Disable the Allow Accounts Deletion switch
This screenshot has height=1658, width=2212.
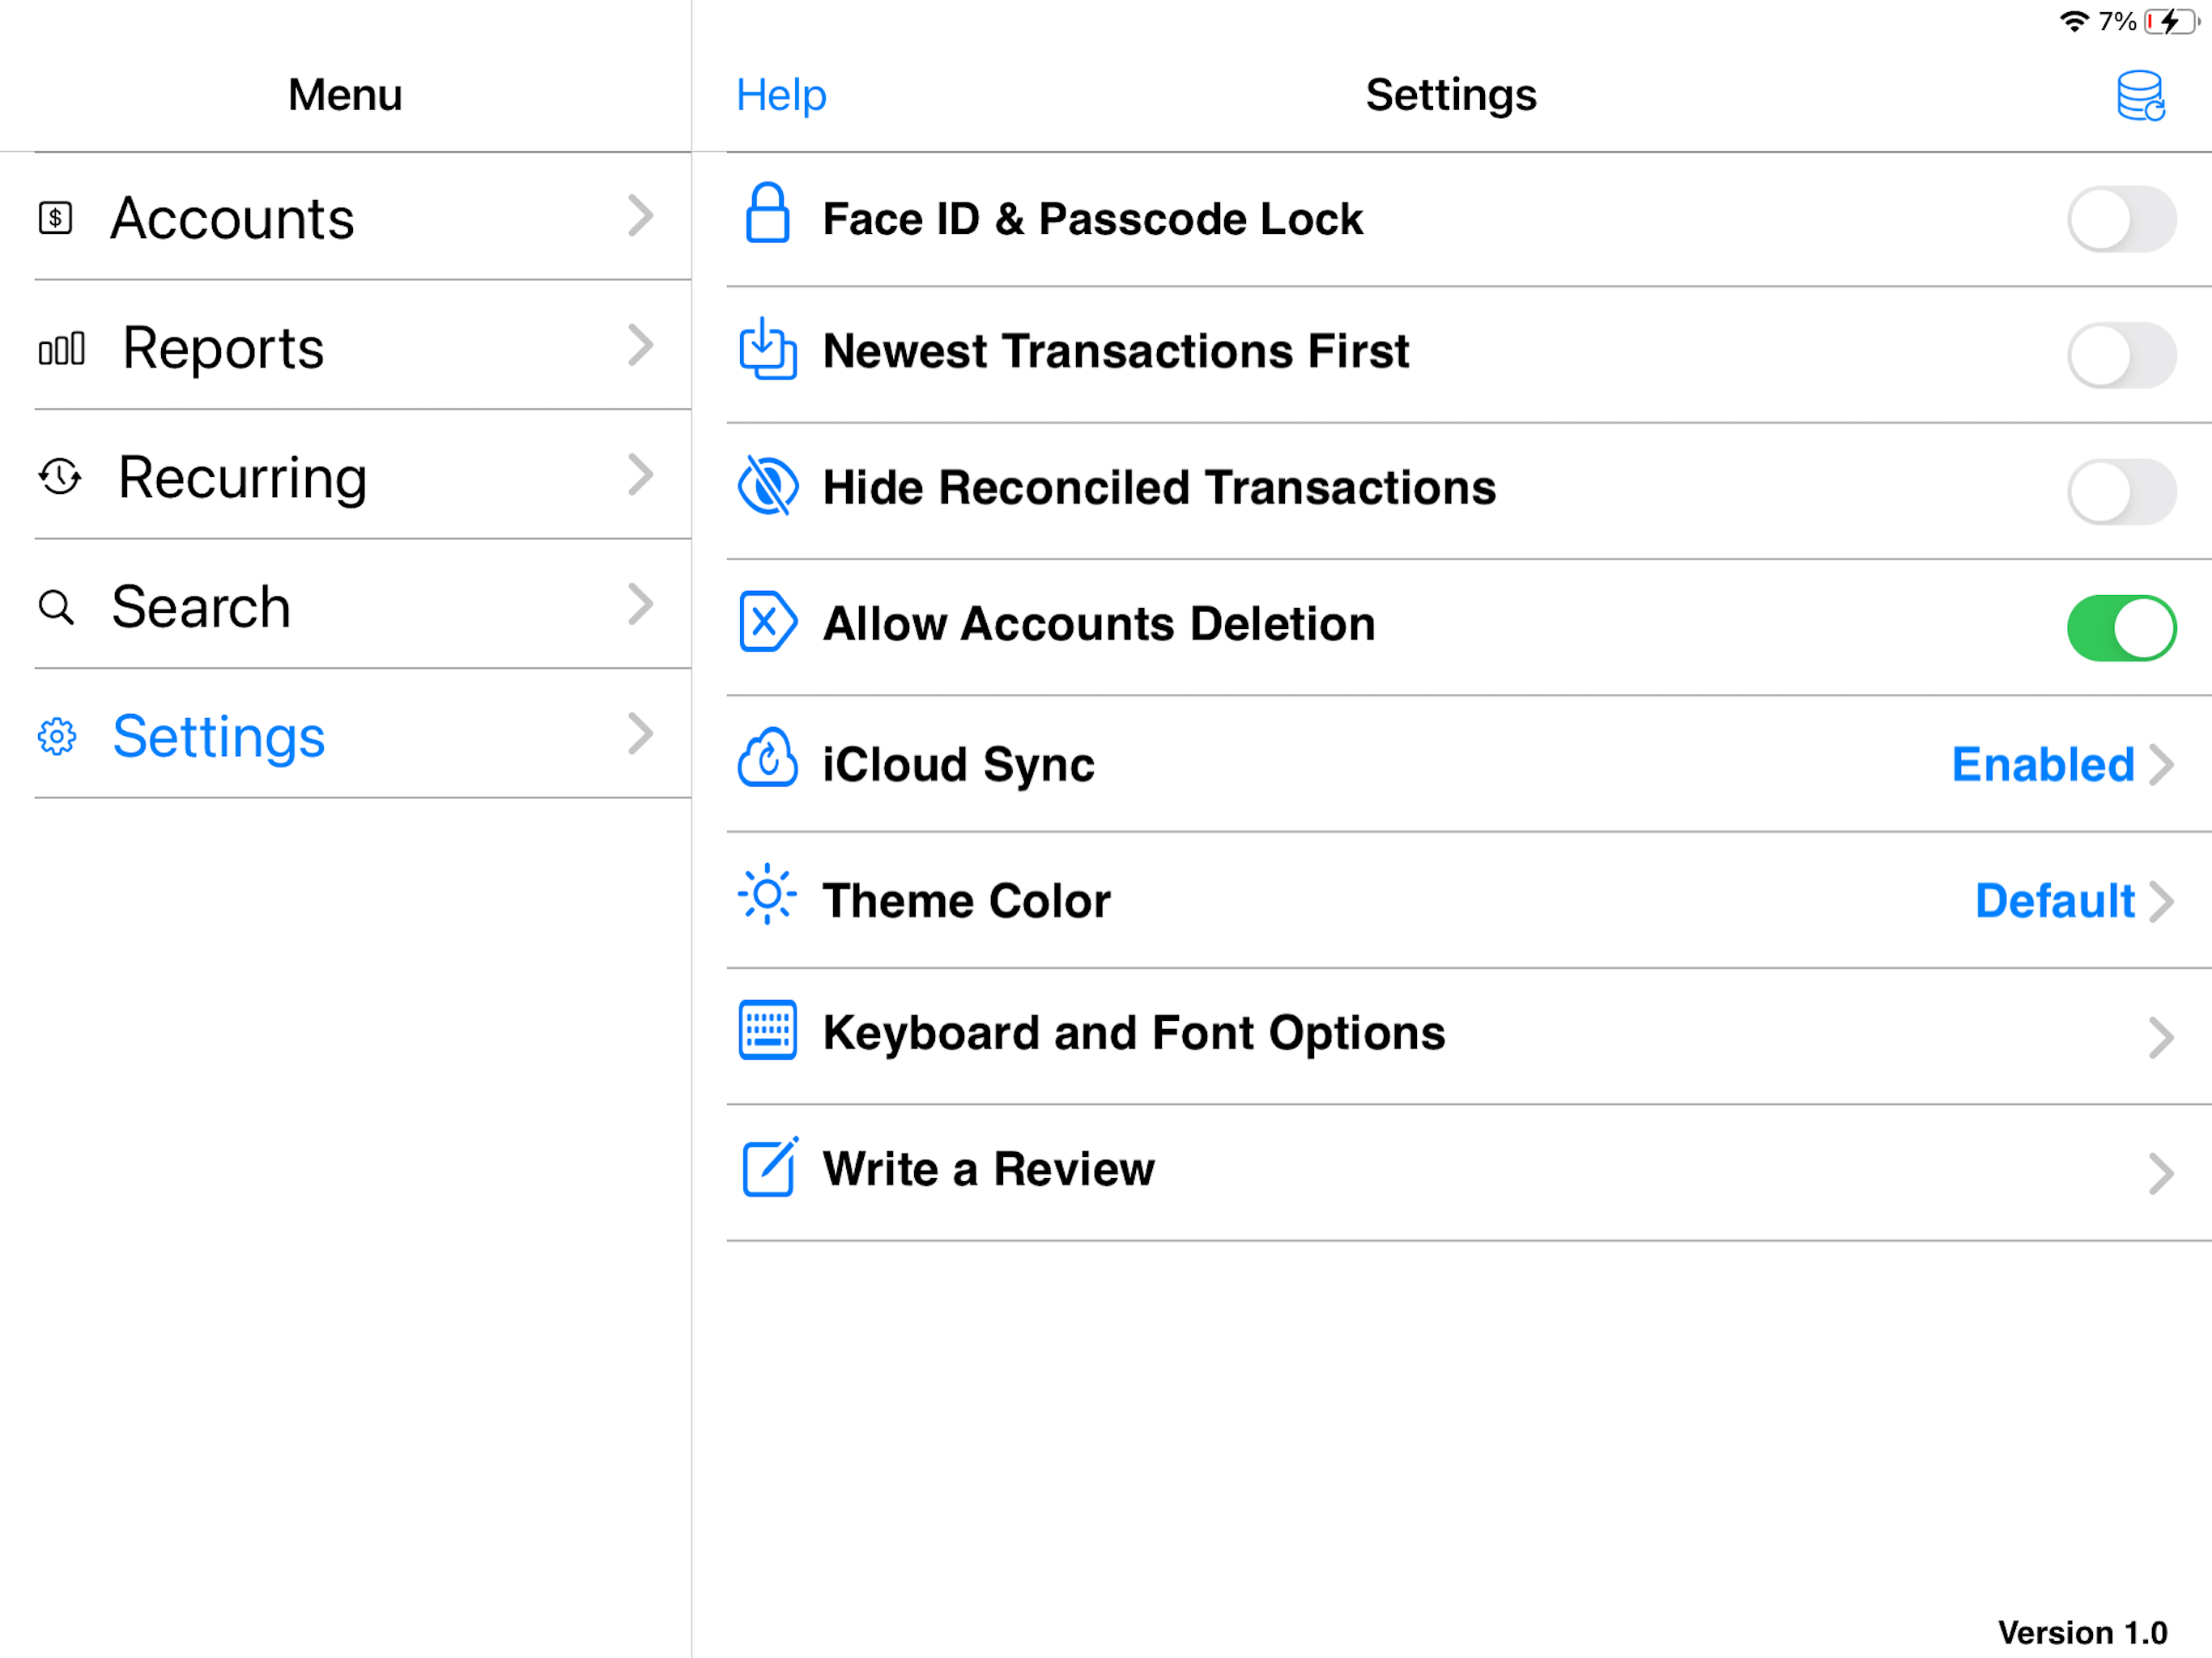(2121, 628)
